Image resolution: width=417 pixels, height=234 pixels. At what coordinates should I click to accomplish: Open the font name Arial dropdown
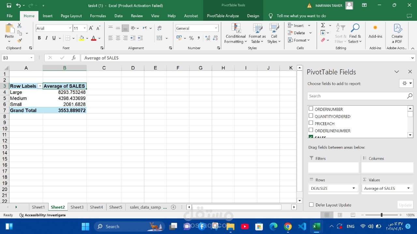coord(70,28)
